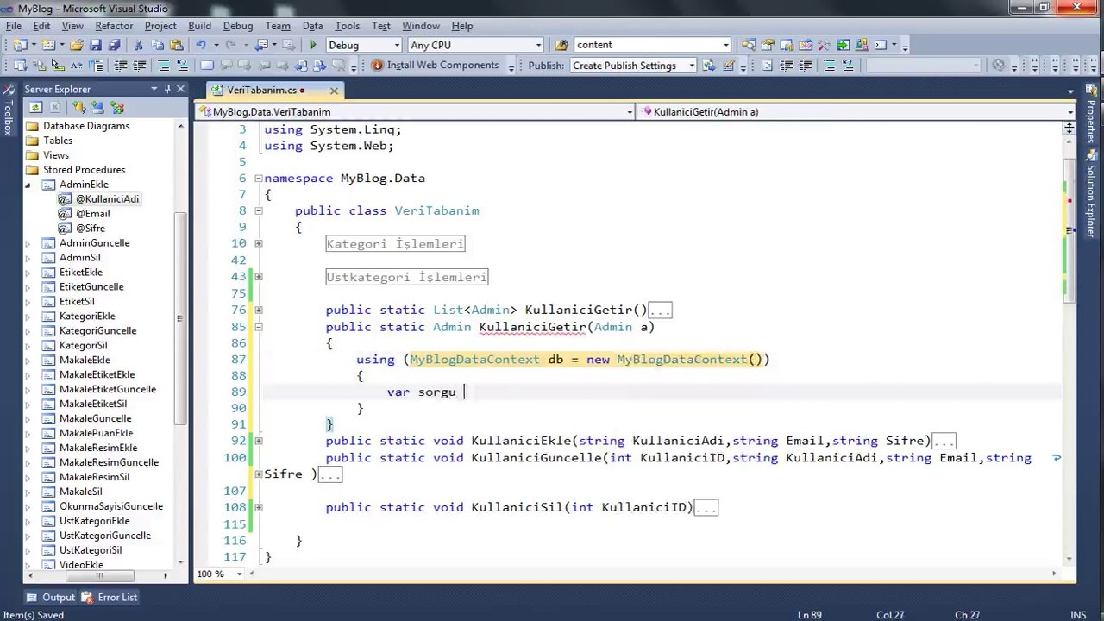Open the Refactor menu
The height and width of the screenshot is (621, 1104).
pos(114,26)
